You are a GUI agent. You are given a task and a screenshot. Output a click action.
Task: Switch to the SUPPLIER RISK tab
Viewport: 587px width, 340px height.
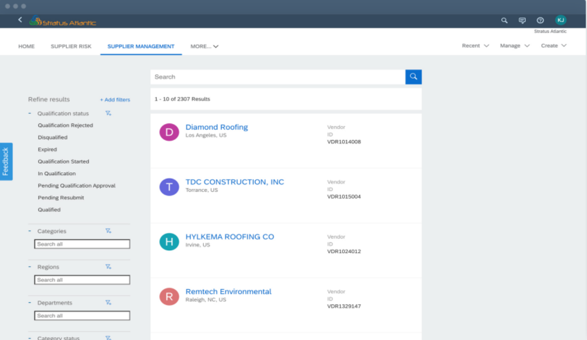71,46
